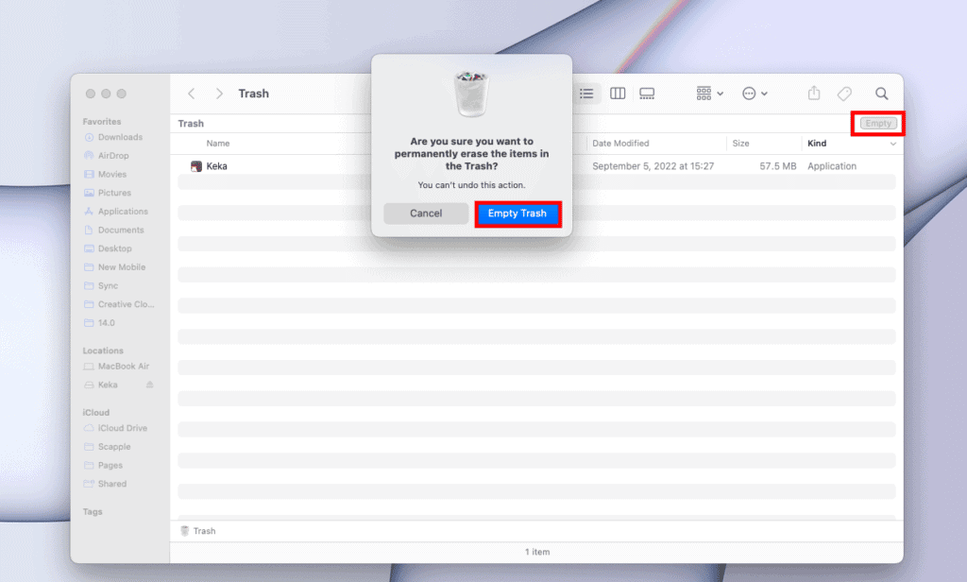967x582 pixels.
Task: Confirm with the Empty Trash button
Action: [x=517, y=213]
